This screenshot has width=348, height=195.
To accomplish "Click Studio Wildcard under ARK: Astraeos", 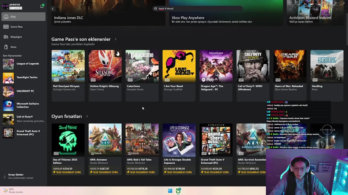I will pyautogui.click(x=99, y=163).
